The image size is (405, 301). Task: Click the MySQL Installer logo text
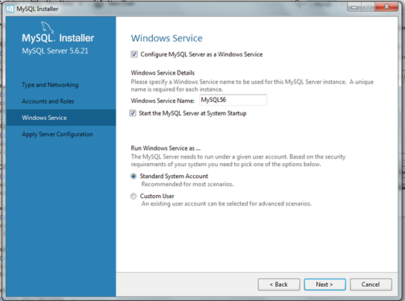(x=58, y=38)
